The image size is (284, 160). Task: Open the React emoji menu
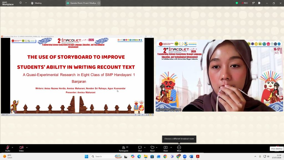[x=152, y=148]
